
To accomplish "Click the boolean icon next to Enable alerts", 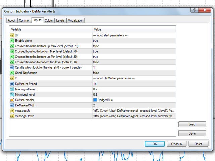I will click(12, 40).
